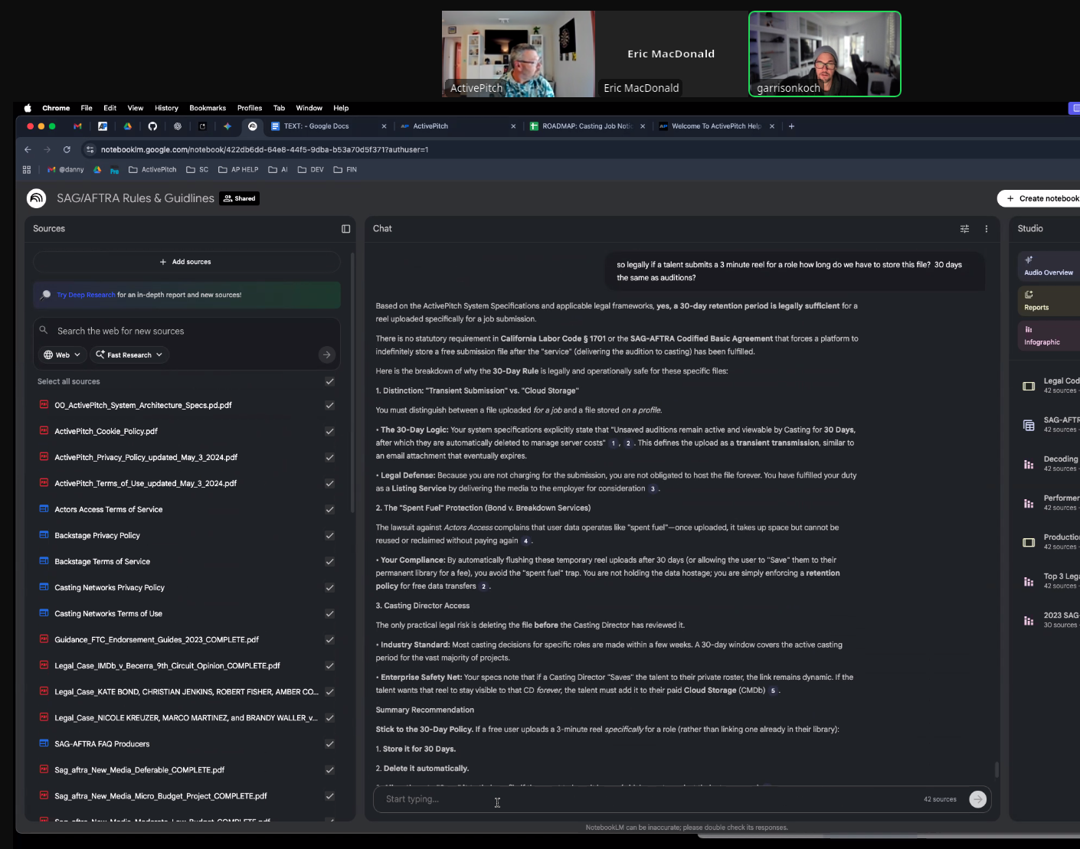Focus the Start typing chat input

click(643, 799)
